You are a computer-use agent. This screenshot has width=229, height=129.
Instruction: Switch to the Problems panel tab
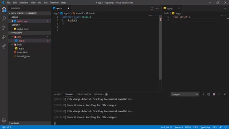[101, 95]
